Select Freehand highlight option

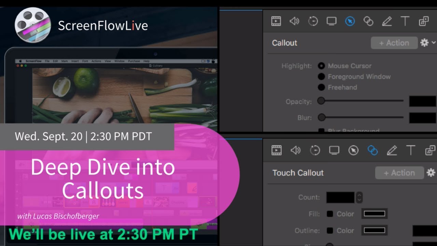pyautogui.click(x=321, y=87)
